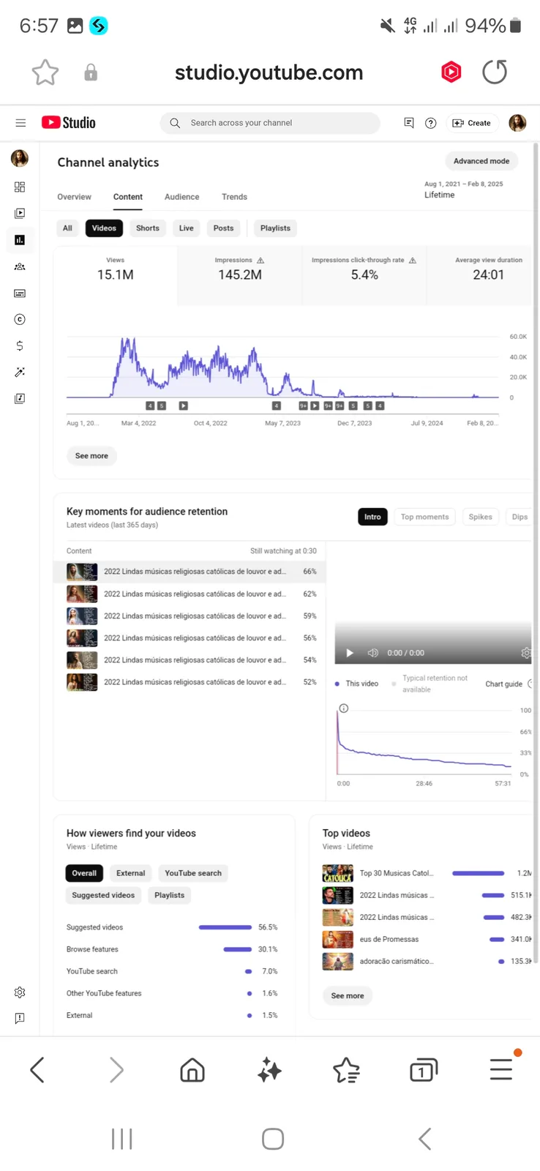The height and width of the screenshot is (1171, 540).
Task: Click See more under the views chart
Action: (x=91, y=456)
